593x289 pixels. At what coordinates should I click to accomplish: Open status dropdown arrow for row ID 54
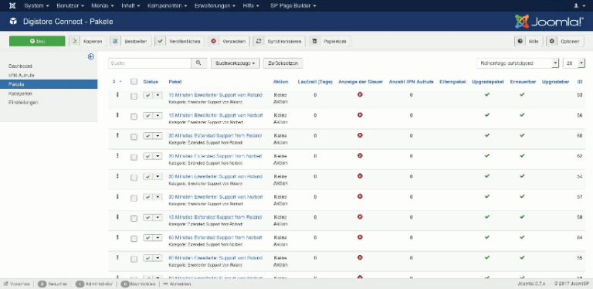[x=158, y=176]
